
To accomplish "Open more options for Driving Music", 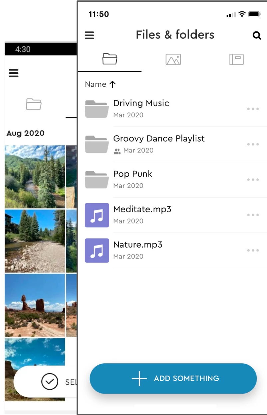I will [253, 109].
